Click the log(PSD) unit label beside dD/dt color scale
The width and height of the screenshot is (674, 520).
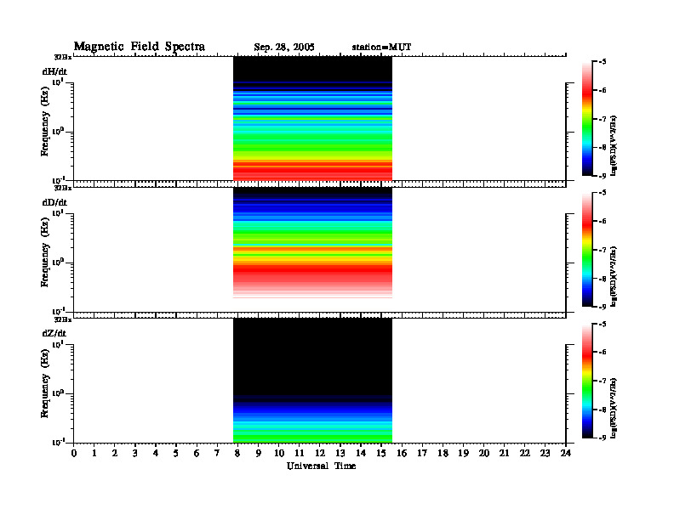click(x=614, y=276)
